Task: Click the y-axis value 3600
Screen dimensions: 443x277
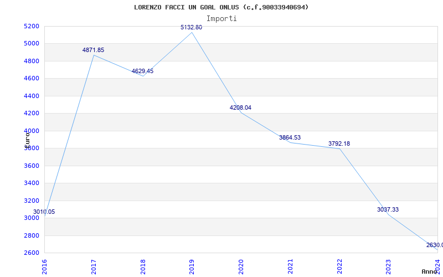Action: tap(33, 166)
